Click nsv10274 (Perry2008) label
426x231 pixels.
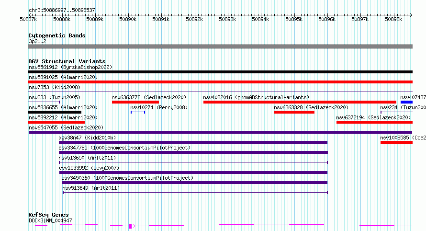coord(159,107)
